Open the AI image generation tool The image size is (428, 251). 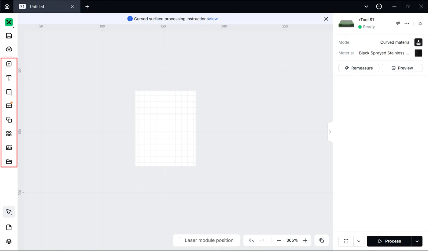9,148
